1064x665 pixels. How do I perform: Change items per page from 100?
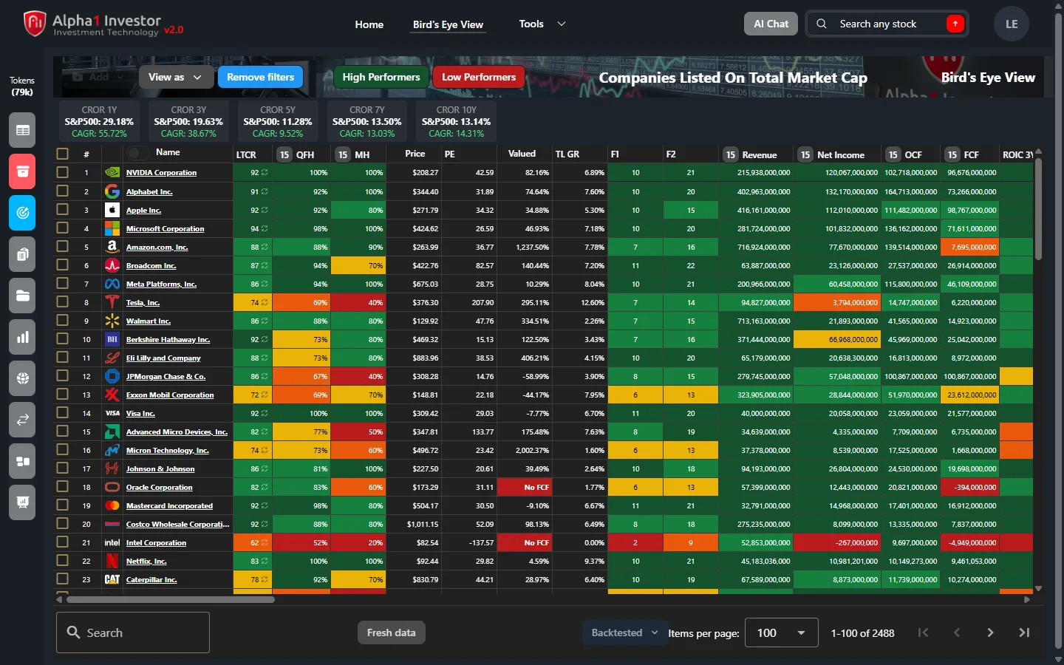[781, 633]
